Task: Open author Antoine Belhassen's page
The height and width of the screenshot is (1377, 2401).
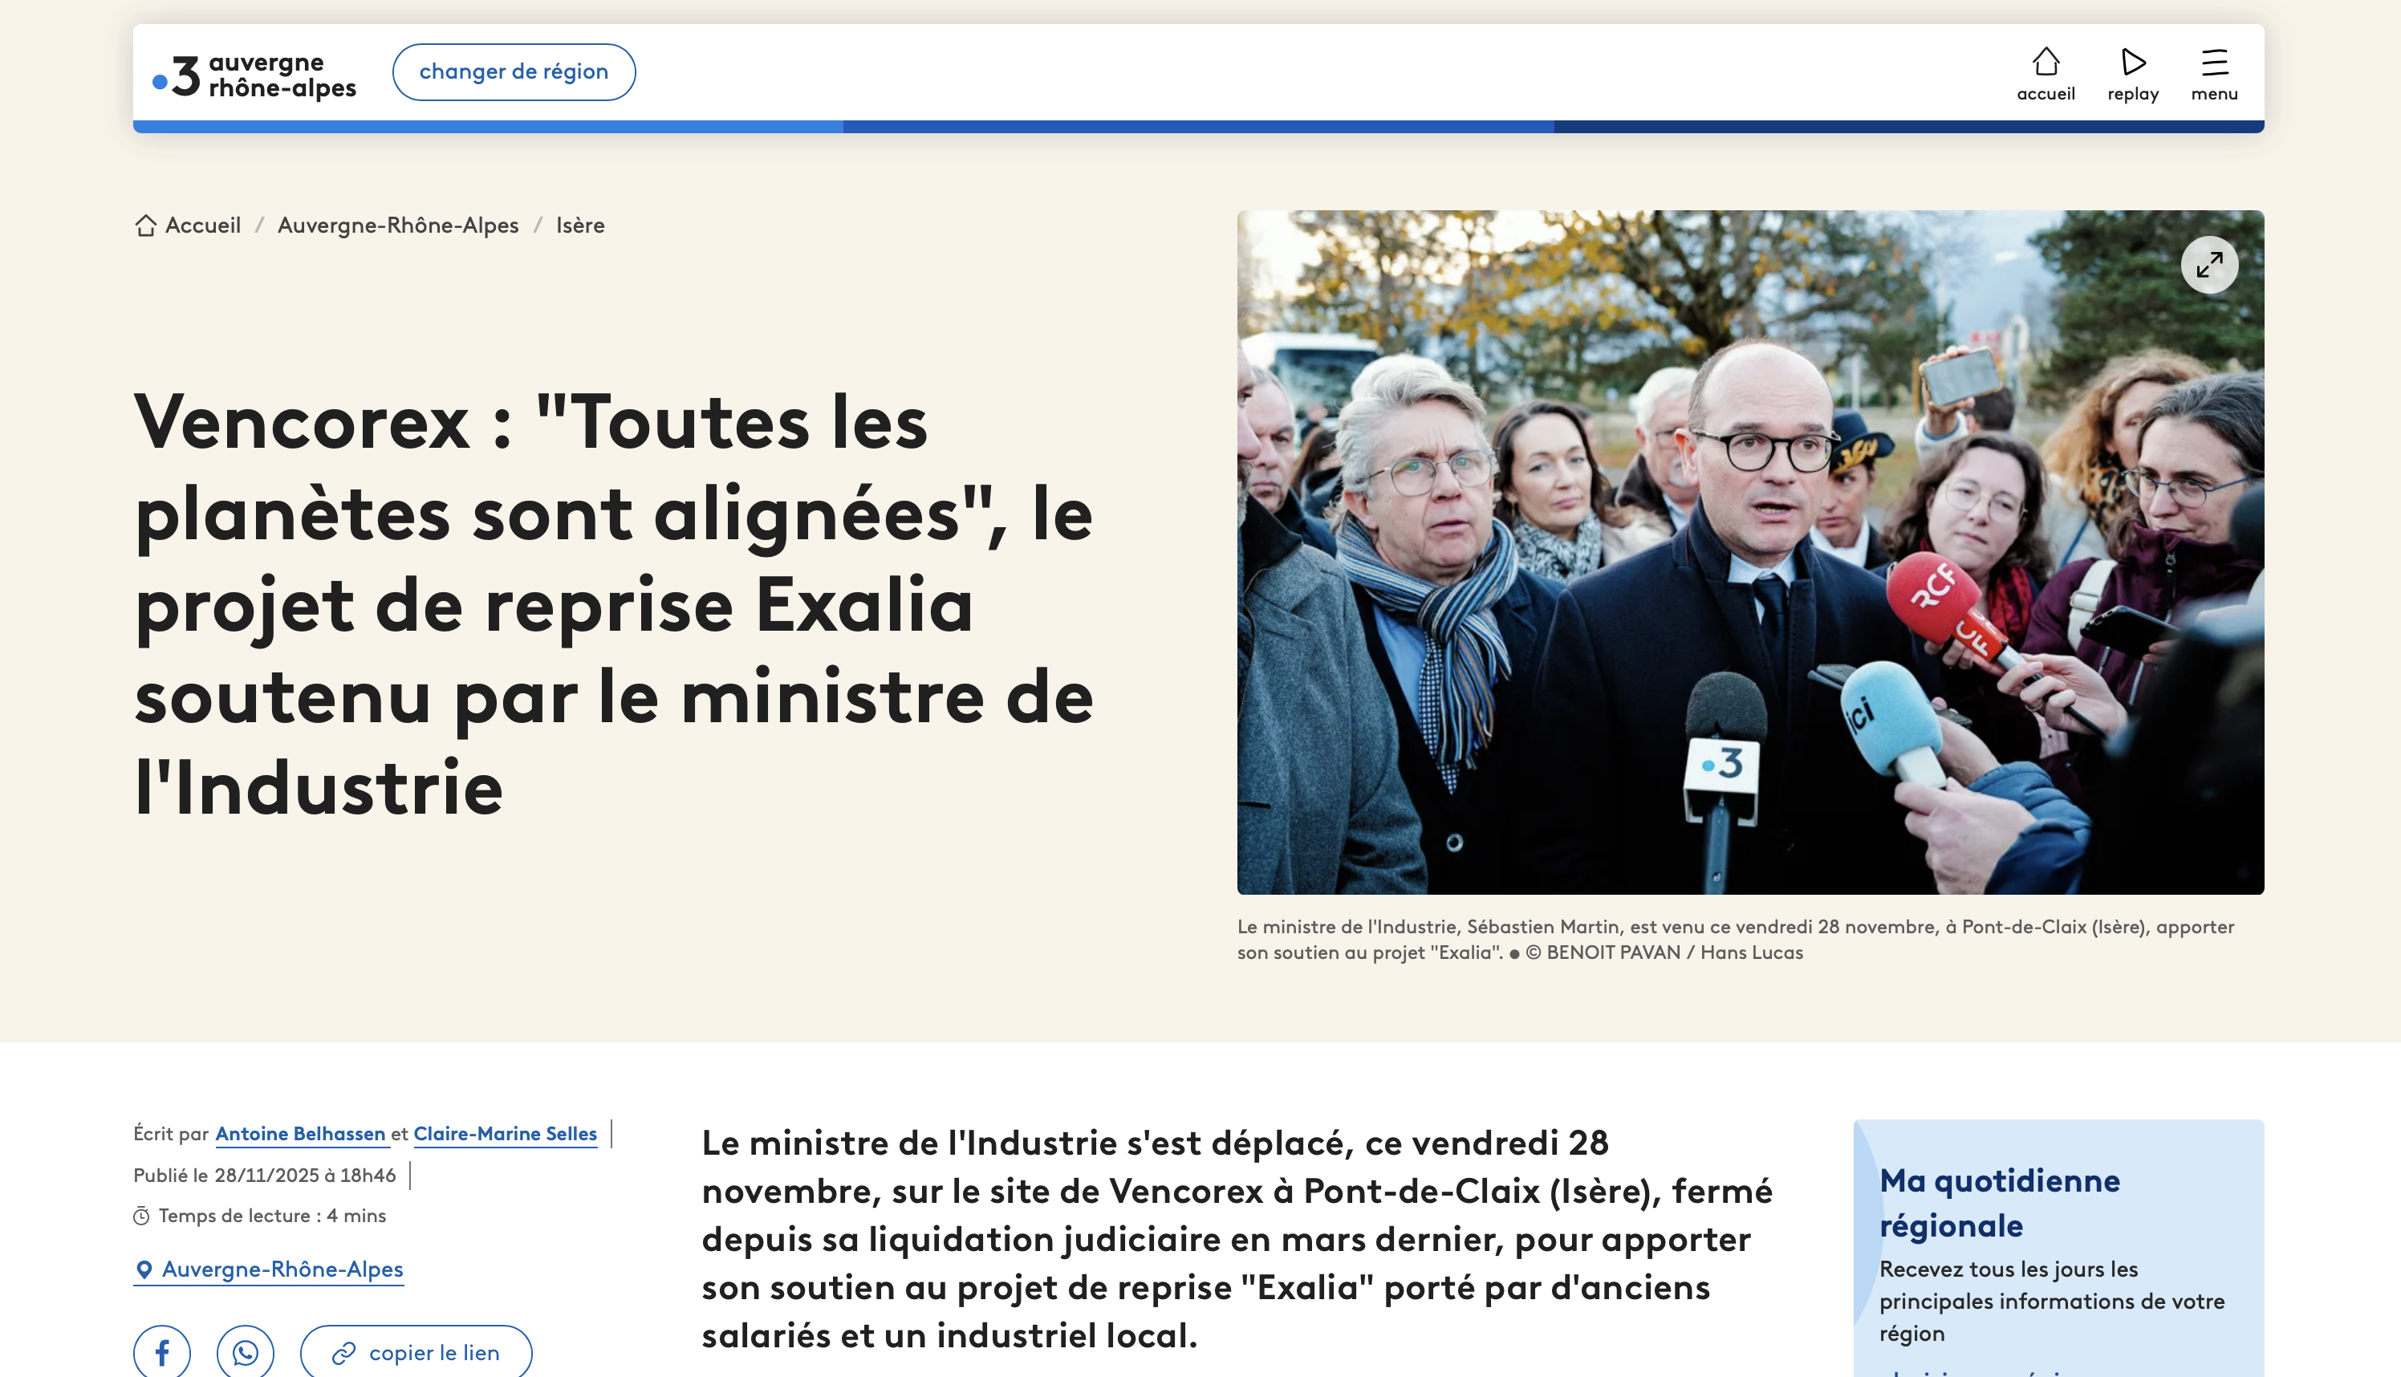Action: click(300, 1133)
